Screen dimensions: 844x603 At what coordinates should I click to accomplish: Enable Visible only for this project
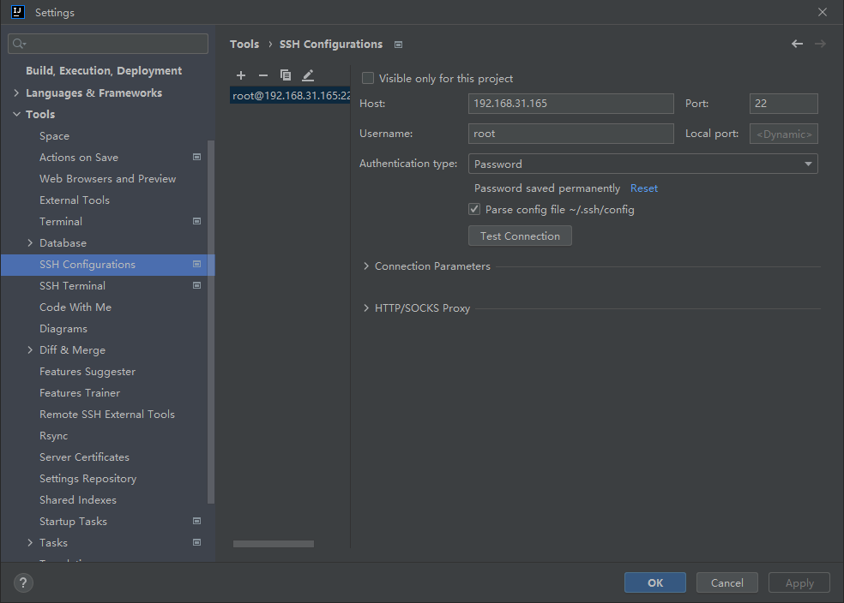point(368,78)
